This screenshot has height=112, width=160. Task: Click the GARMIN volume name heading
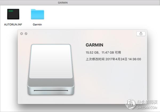94,45
